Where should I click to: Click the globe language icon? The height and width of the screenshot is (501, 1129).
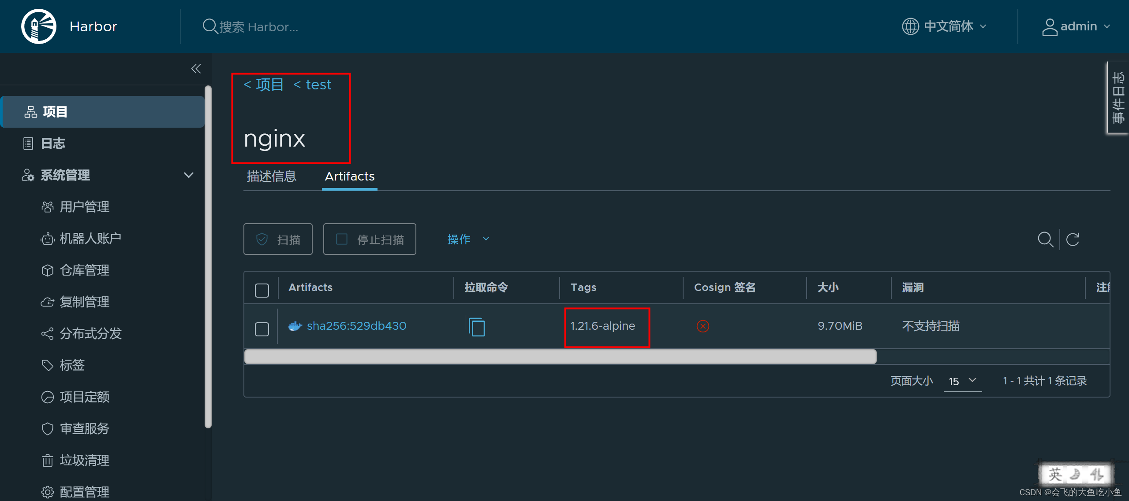(x=910, y=26)
